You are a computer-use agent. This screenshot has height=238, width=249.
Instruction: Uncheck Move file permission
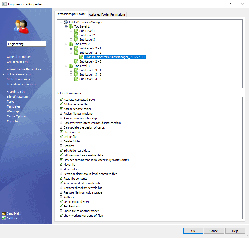pos(61,164)
